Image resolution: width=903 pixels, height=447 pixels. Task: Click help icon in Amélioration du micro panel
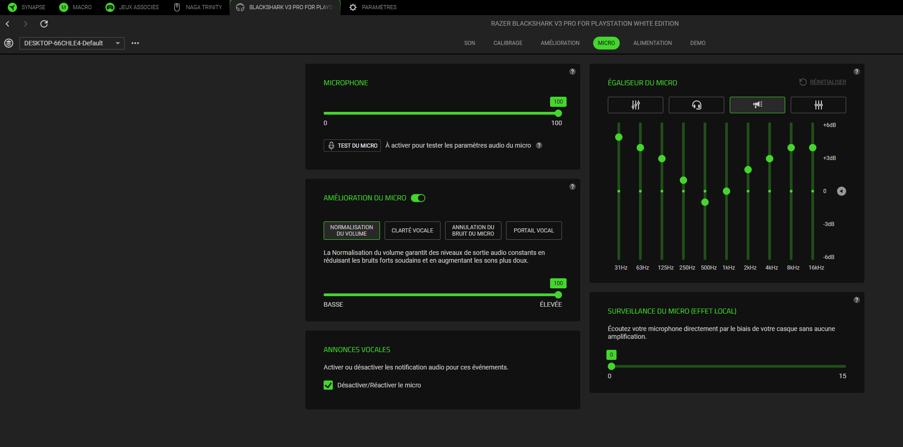[573, 187]
